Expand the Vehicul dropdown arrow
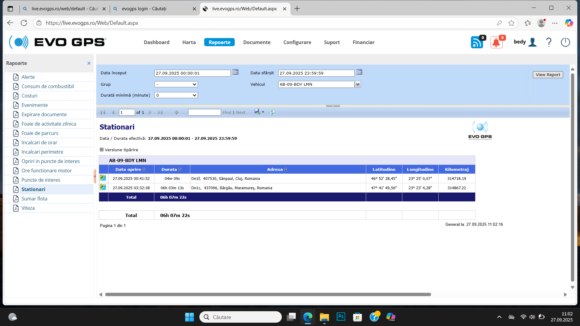The width and height of the screenshot is (580, 326). point(358,85)
